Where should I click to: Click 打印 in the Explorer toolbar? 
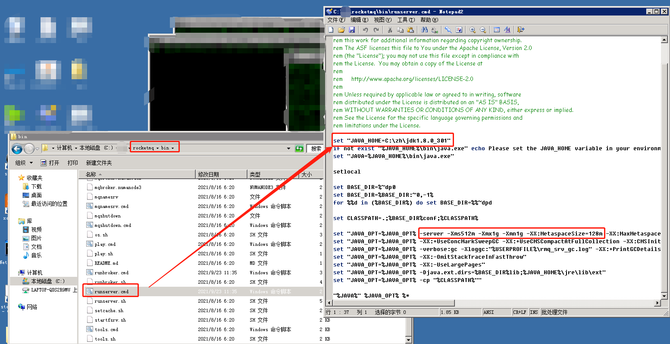click(x=73, y=163)
